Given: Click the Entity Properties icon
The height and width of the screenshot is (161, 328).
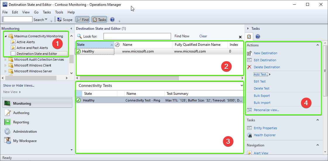Looking at the screenshot, I should click(x=249, y=128).
